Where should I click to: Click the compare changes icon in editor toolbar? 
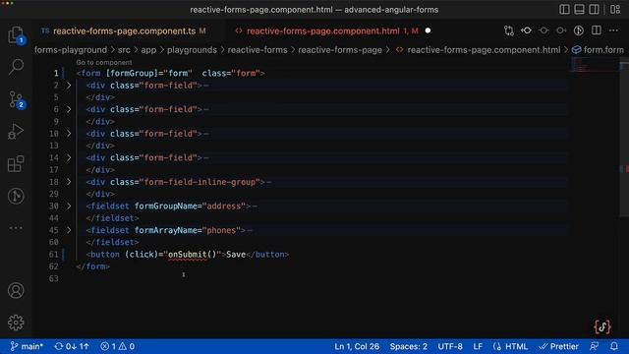(509, 30)
